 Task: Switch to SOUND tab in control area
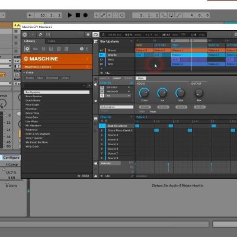coord(128,78)
